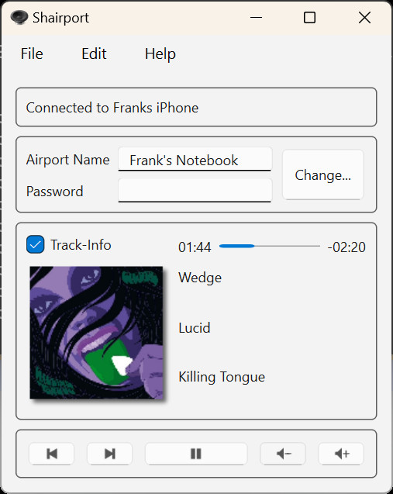Pause the current playback
393x494 pixels.
tap(196, 454)
